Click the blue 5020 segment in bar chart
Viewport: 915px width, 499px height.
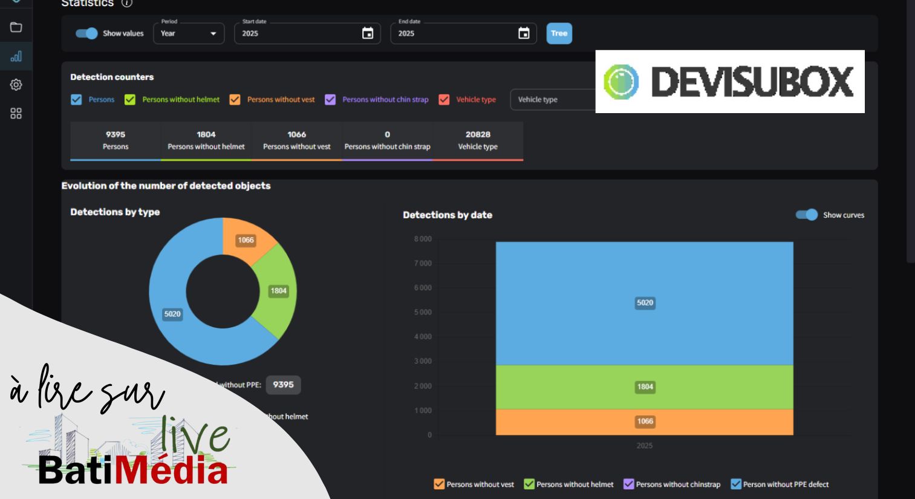click(x=645, y=303)
